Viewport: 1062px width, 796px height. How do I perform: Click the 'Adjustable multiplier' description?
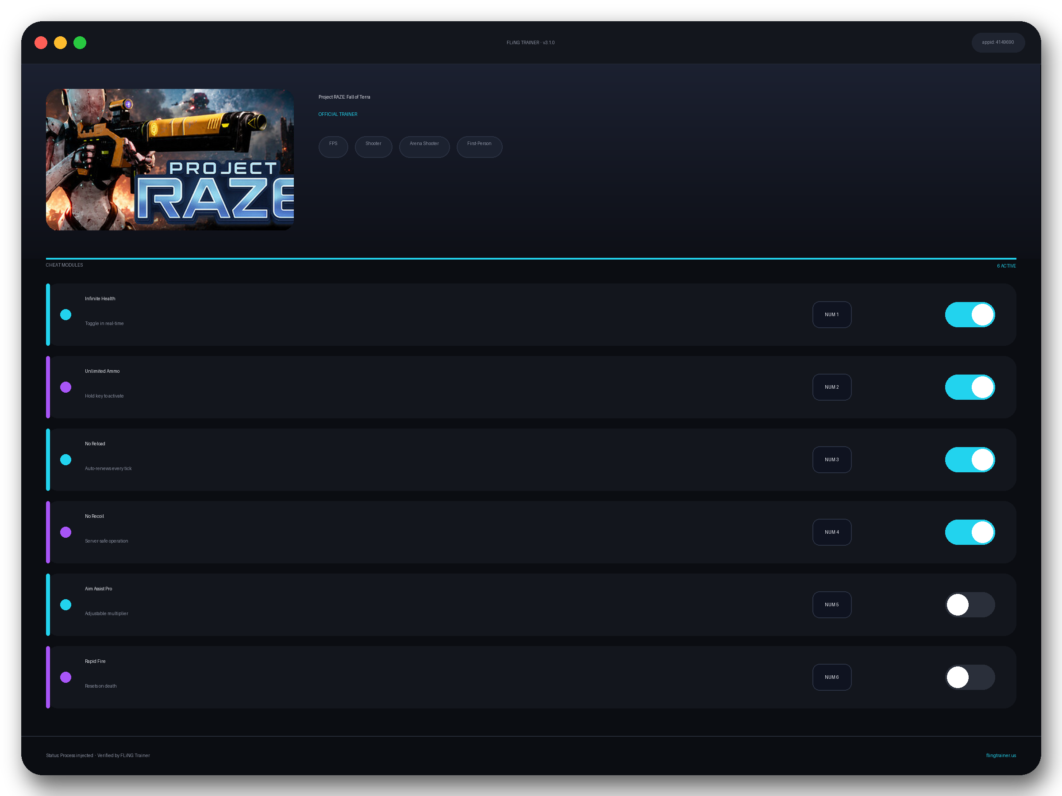[107, 613]
